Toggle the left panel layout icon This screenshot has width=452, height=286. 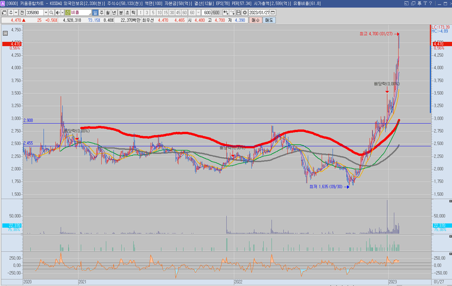(4, 13)
